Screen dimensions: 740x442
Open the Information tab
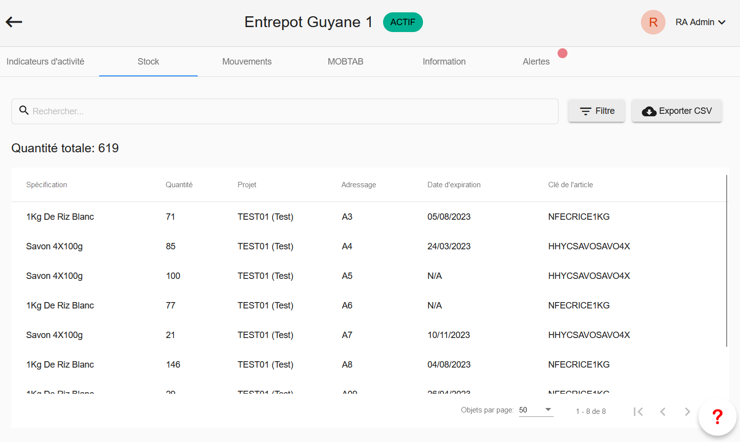(444, 62)
